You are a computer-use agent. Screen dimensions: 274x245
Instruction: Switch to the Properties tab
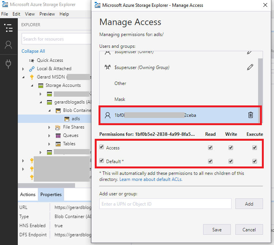(51, 195)
